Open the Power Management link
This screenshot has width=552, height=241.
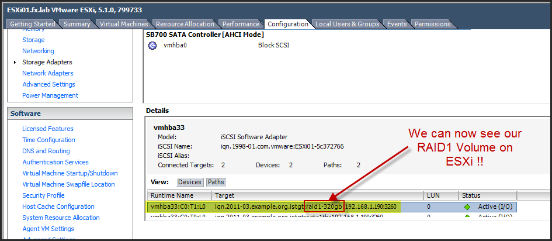50,95
